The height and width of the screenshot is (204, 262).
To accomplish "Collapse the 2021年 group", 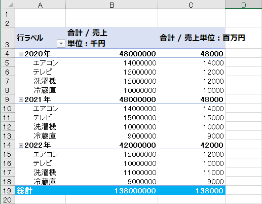I will pos(21,99).
